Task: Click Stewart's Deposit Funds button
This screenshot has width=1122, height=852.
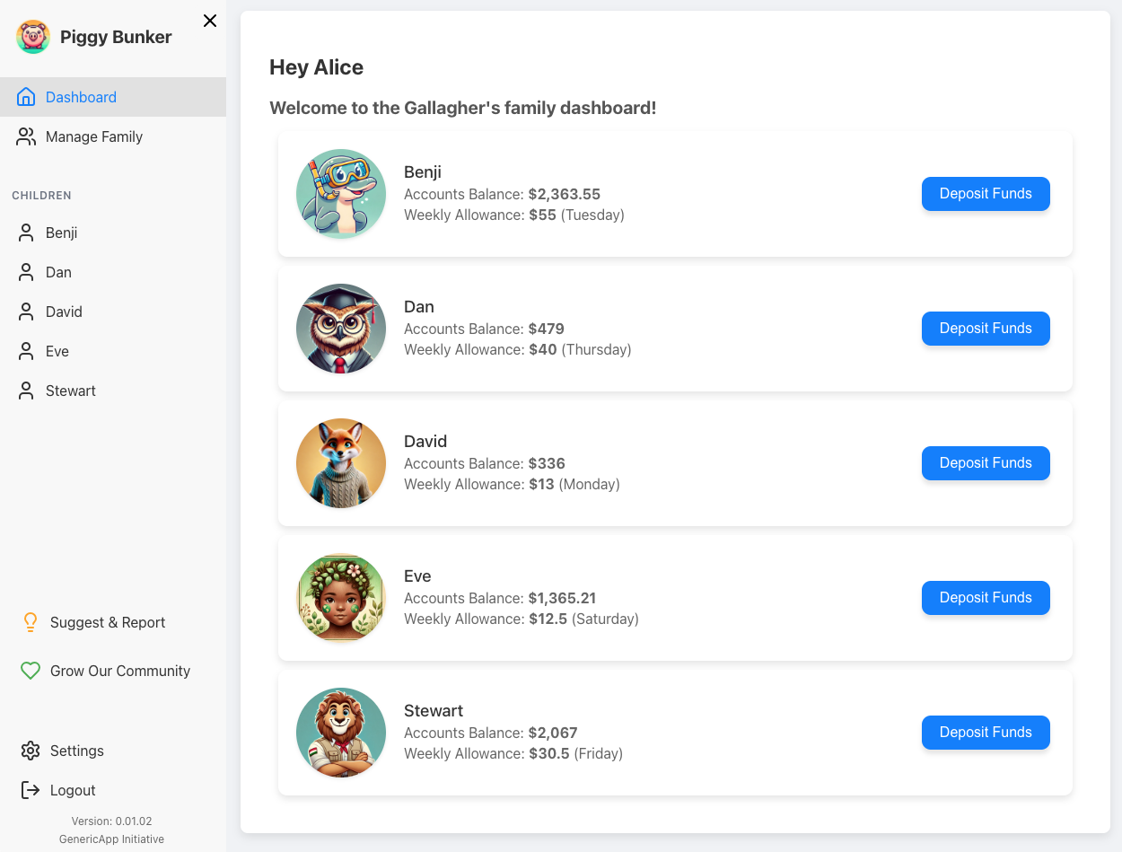Action: pos(986,733)
